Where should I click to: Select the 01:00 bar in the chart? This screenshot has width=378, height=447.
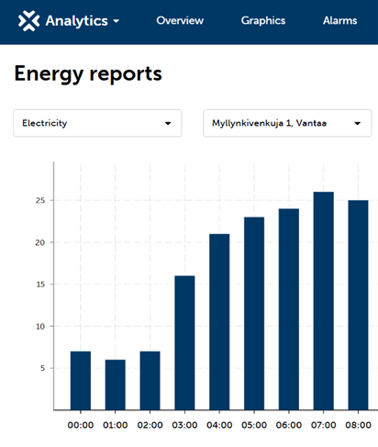click(116, 385)
